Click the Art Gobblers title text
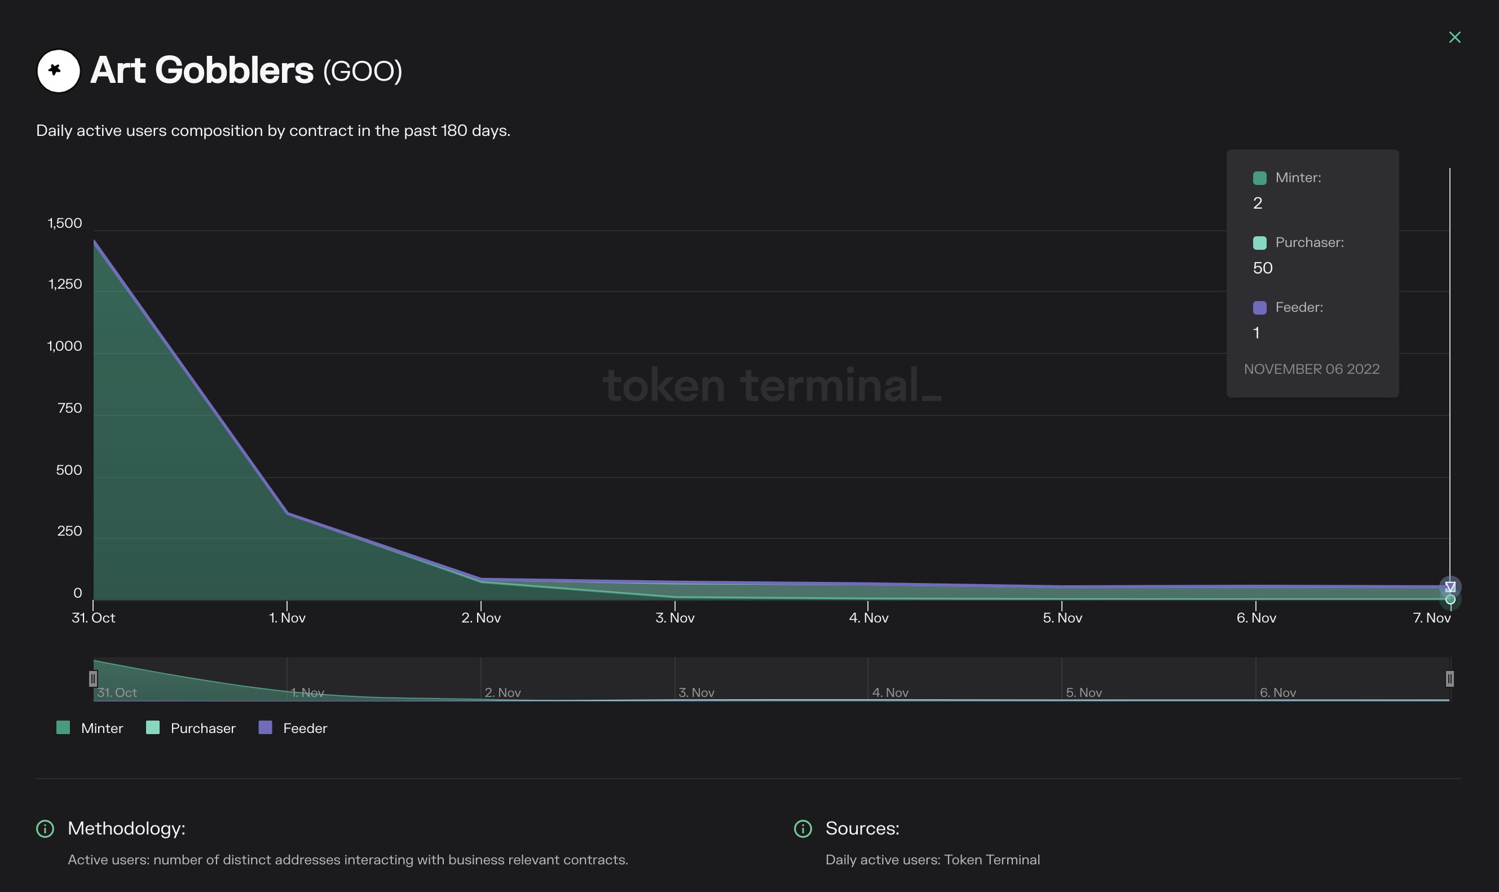Viewport: 1499px width, 892px height. [x=202, y=70]
